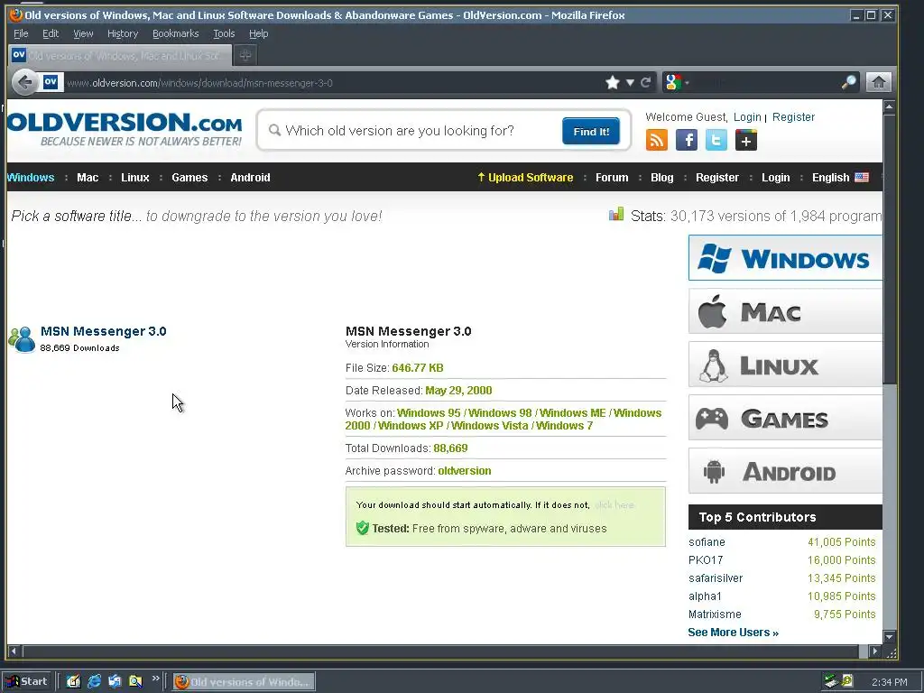
Task: Click the horizontal scrollbar right arrow
Action: 874,651
